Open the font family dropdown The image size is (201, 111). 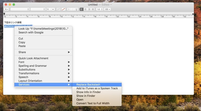(20, 9)
